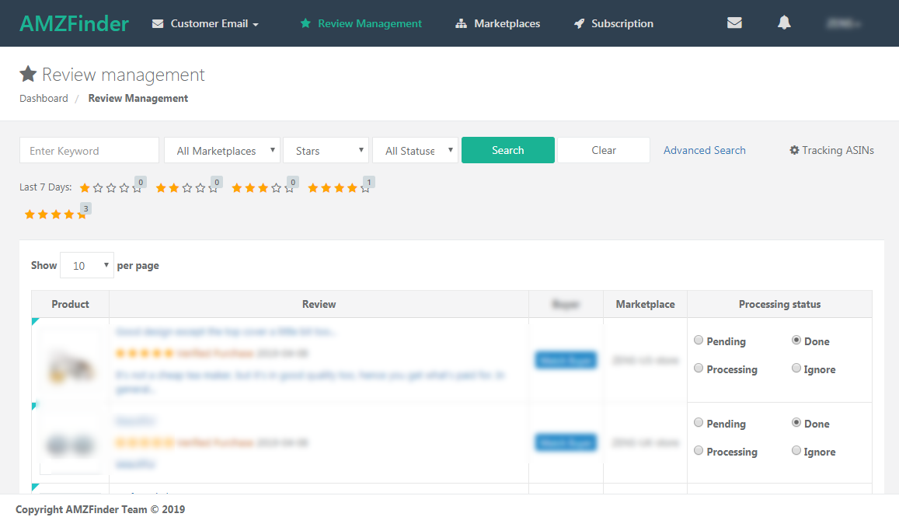Click the first review's product thumbnail
899x524 pixels.
tap(70, 362)
